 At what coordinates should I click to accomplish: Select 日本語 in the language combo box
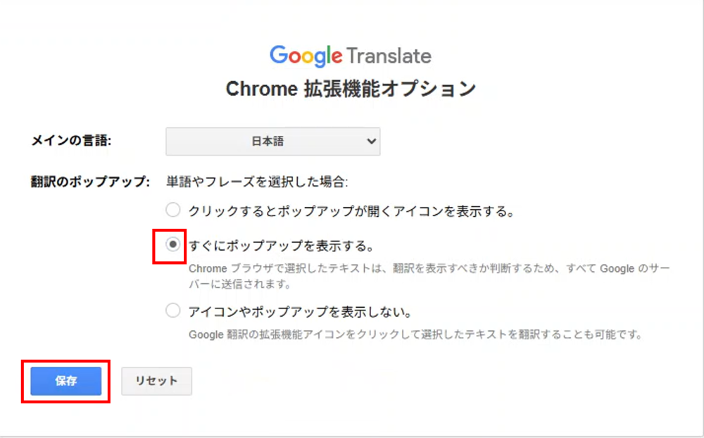273,141
